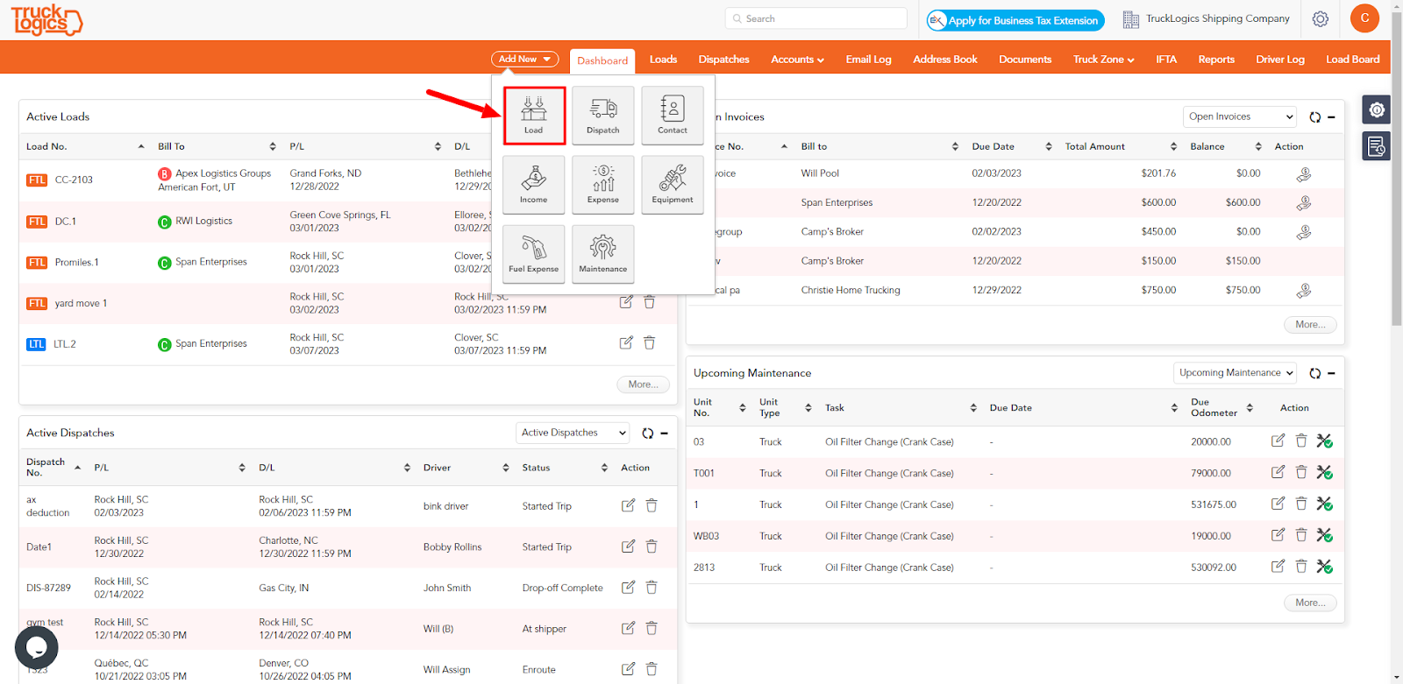Viewport: 1403px width, 684px height.
Task: Edit the Bobby Rollins dispatch row
Action: pos(628,546)
